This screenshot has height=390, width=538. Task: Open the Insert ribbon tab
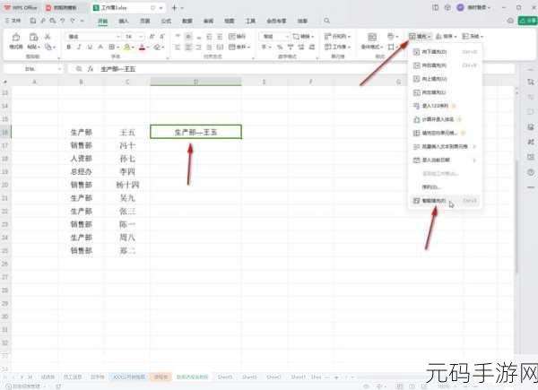tap(124, 21)
